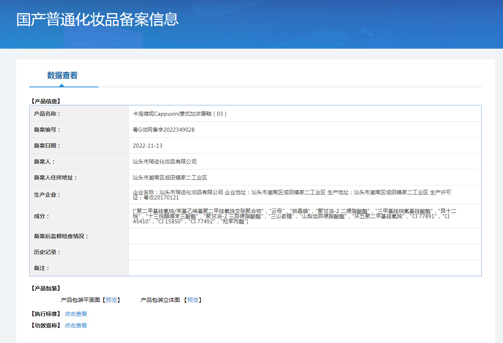Click the 【执行标准】 label
The image size is (503, 343).
45,314
